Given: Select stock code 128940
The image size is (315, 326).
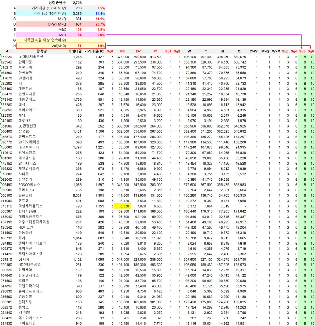Looking at the screenshot, I should click(x=6, y=62).
